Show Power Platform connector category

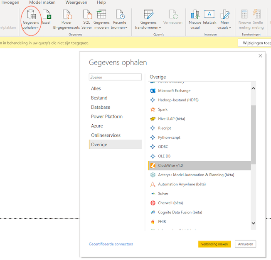point(115,117)
